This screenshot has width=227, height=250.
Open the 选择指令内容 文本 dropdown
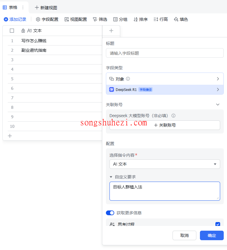click(x=165, y=164)
